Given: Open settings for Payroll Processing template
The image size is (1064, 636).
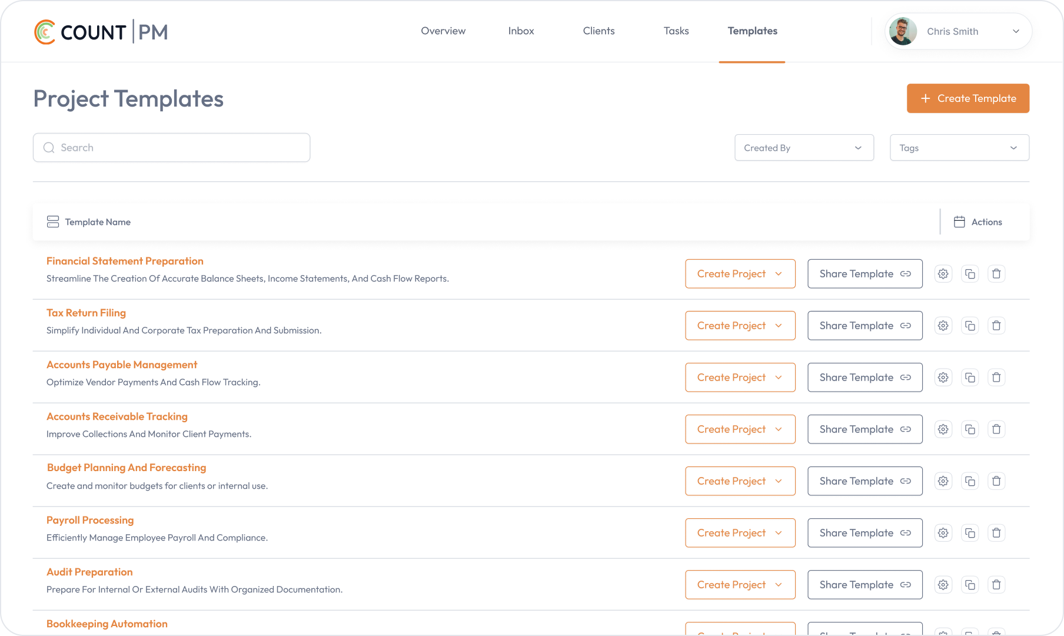Looking at the screenshot, I should pos(943,532).
